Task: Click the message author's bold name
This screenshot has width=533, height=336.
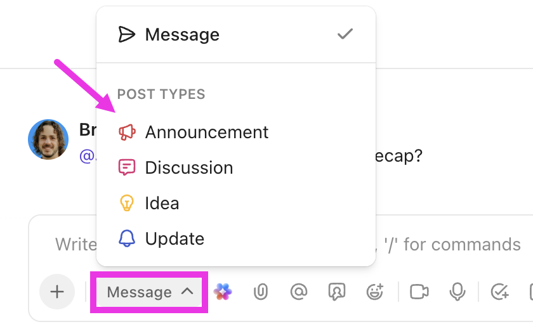Action: point(87,130)
